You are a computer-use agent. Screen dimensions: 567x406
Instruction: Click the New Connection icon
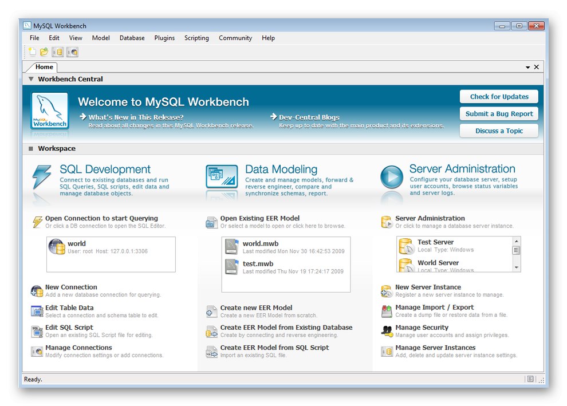pyautogui.click(x=37, y=291)
